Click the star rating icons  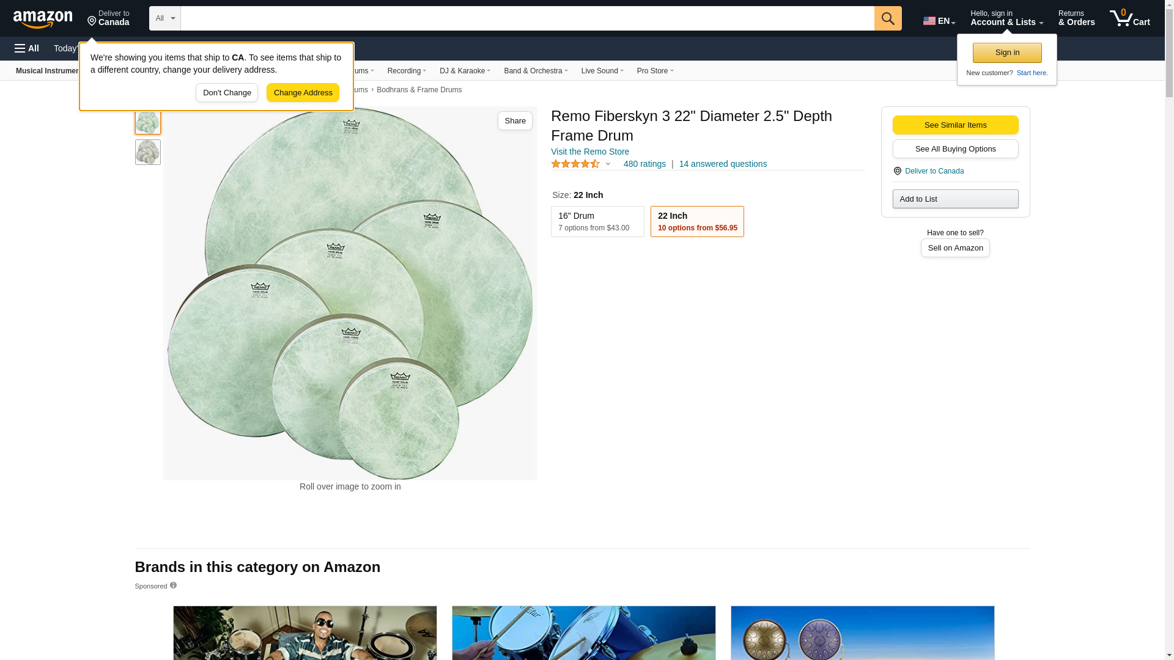click(575, 164)
